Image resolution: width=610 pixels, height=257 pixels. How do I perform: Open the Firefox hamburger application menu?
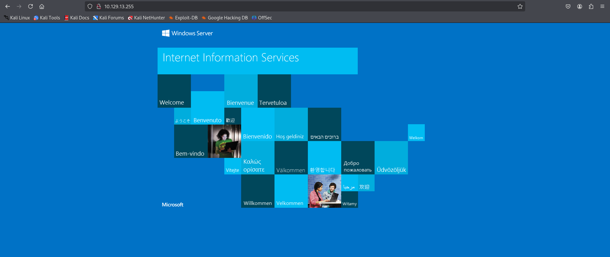point(602,6)
